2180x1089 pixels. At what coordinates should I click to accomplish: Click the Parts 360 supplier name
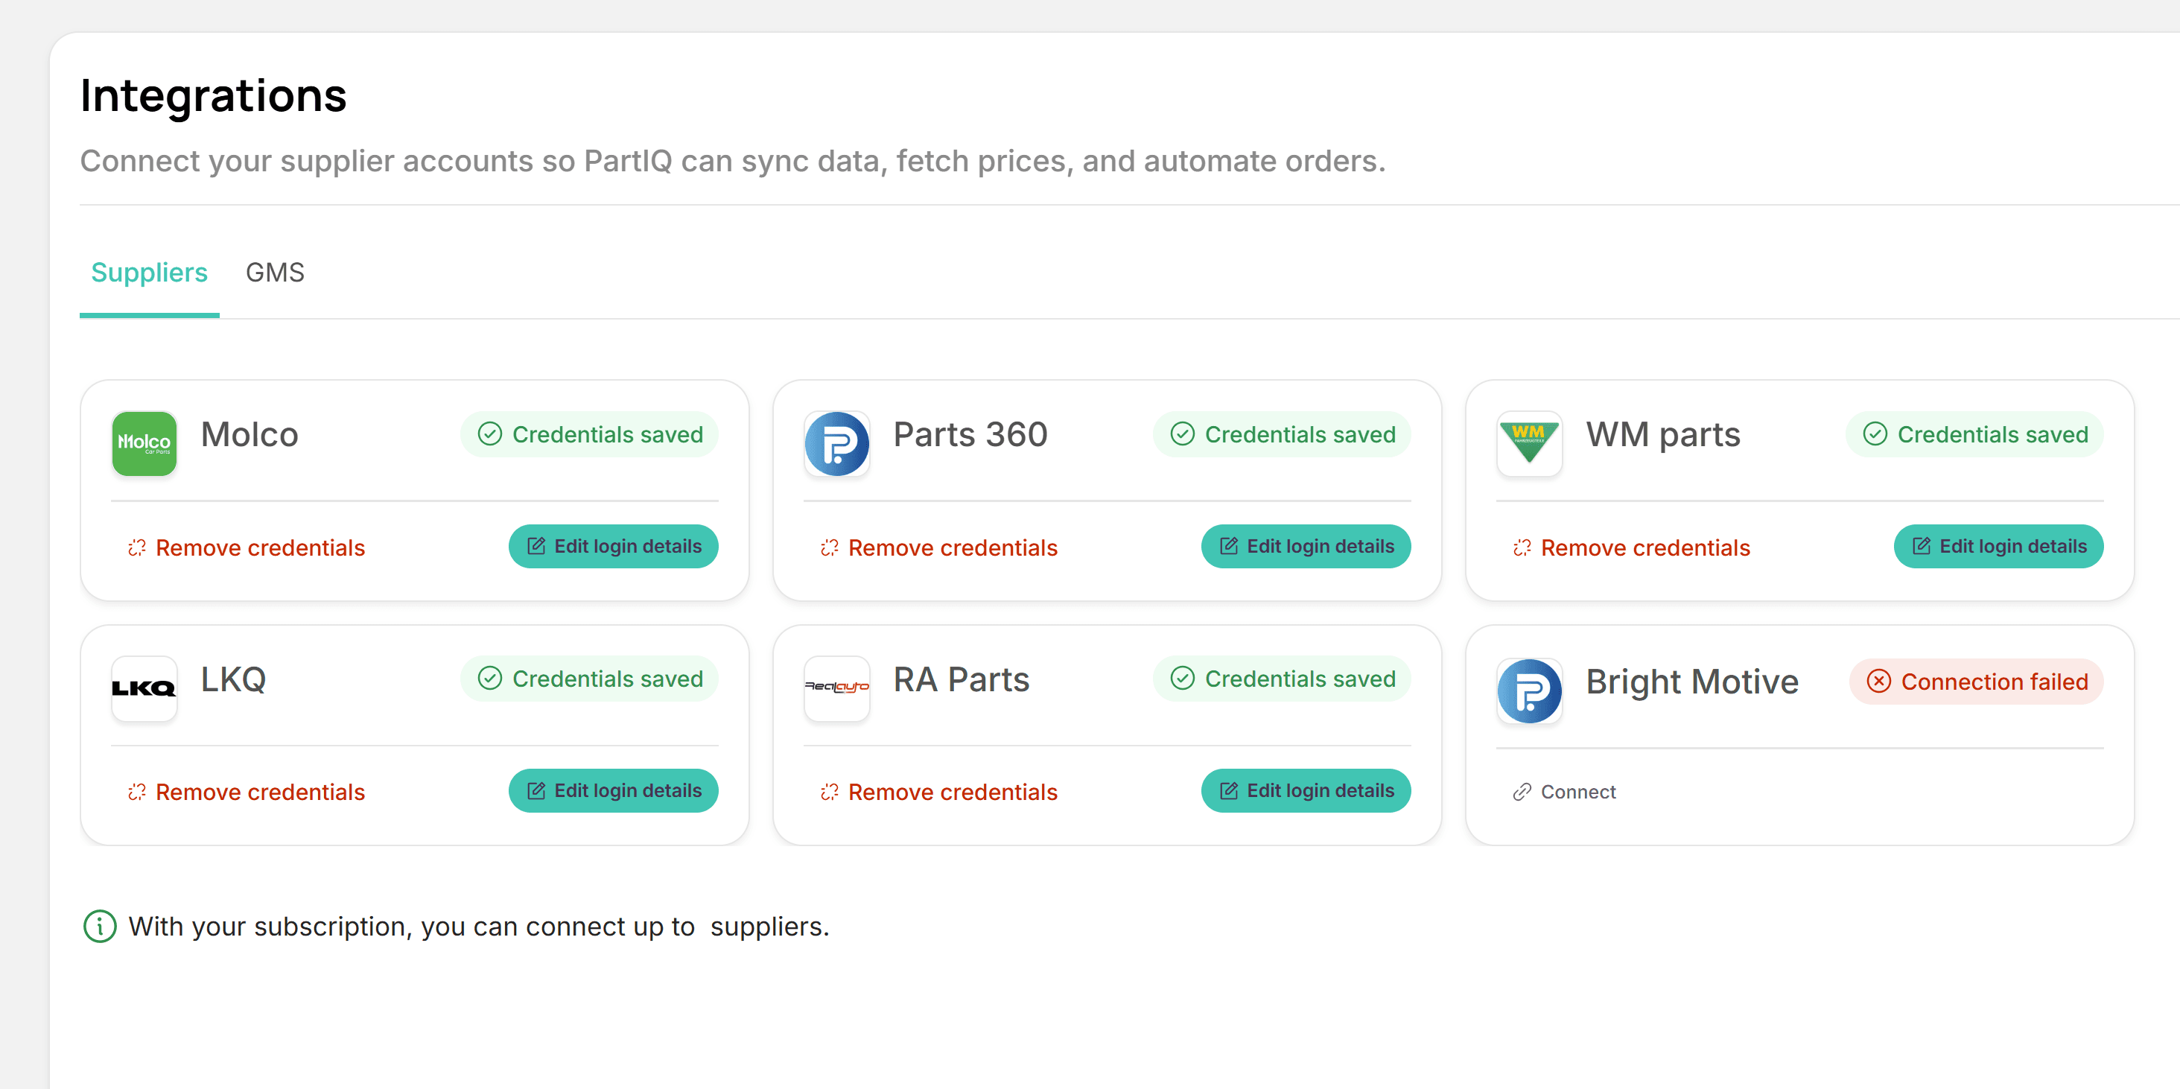coord(970,435)
